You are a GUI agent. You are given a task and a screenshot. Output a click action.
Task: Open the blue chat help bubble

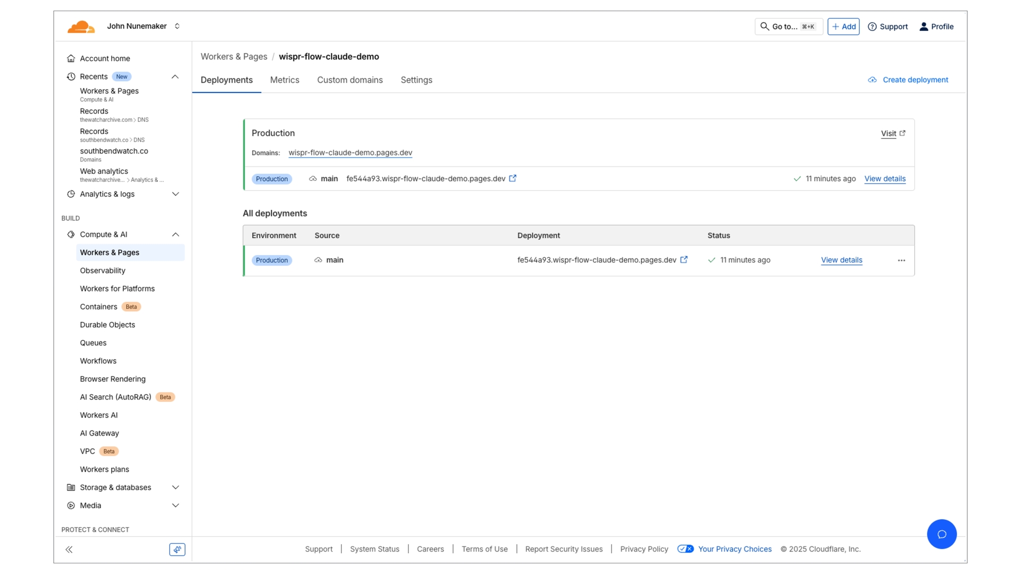(941, 534)
